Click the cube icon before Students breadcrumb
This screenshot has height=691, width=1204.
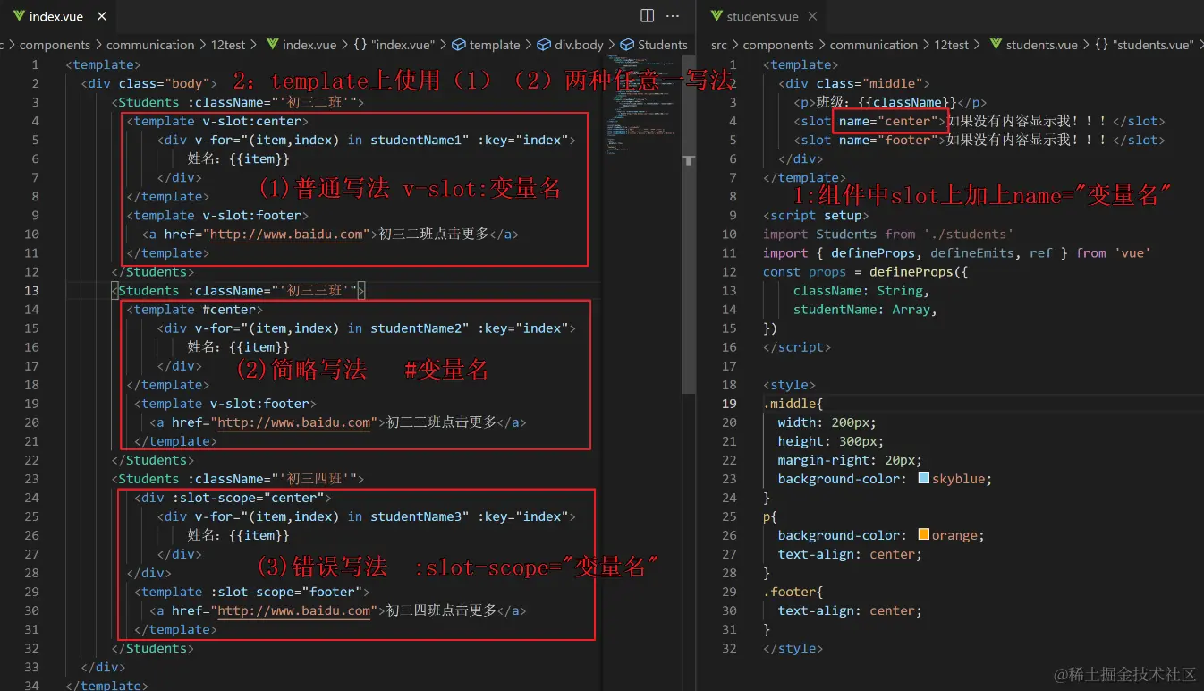(627, 45)
